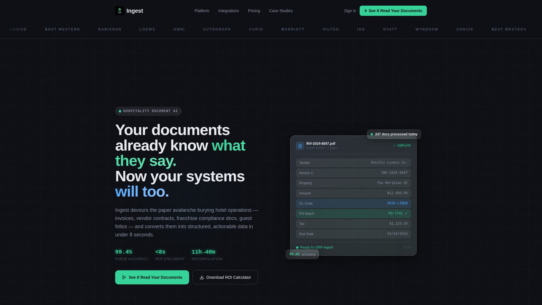Click the hero See It Read Your Documents button

pos(152,277)
